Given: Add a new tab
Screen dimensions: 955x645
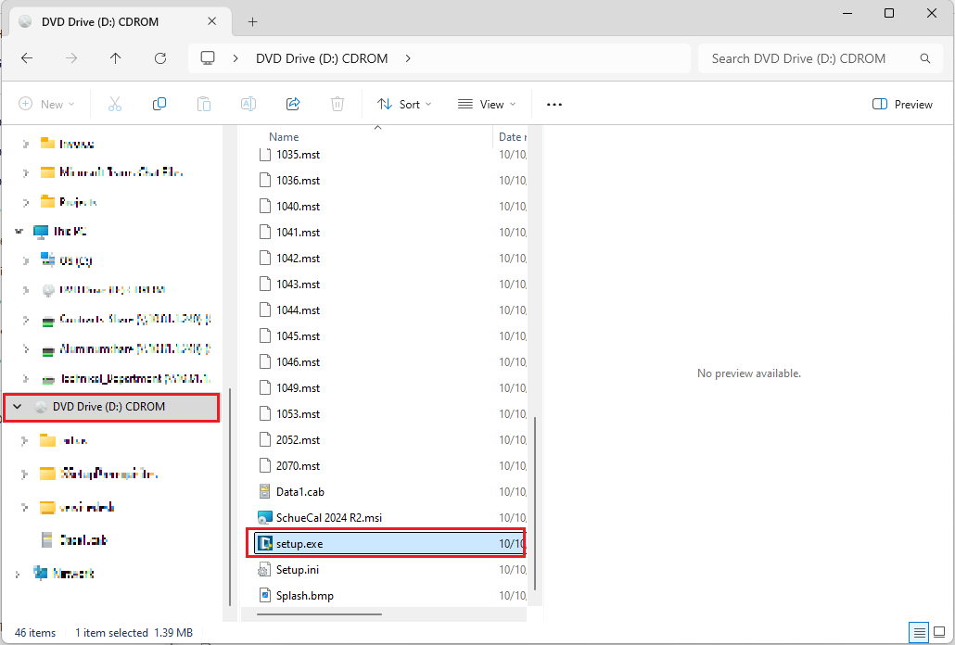Looking at the screenshot, I should 252,21.
